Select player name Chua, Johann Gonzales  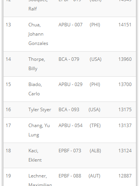coord(38,34)
